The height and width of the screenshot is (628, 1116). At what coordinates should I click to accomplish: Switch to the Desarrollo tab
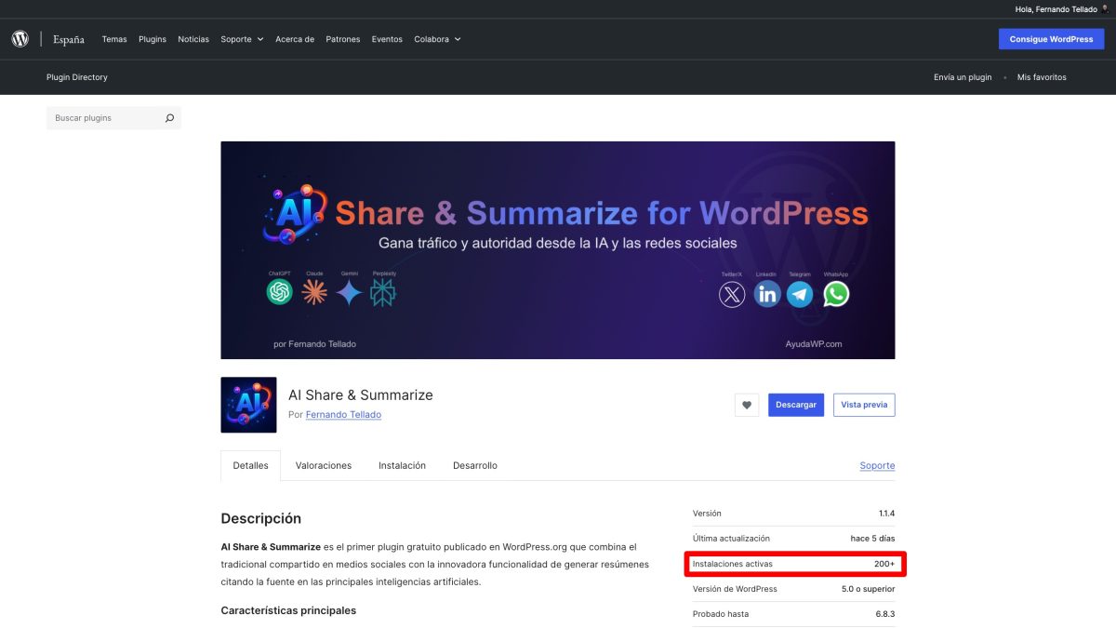(x=474, y=465)
